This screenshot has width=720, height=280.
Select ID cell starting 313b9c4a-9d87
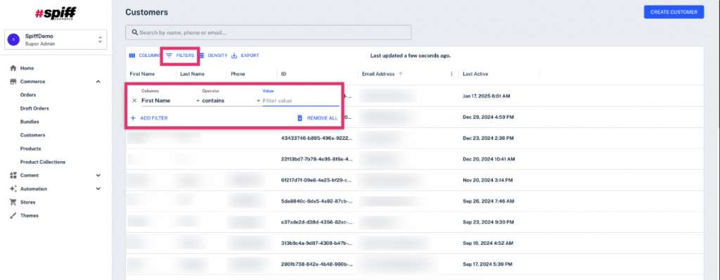click(317, 243)
